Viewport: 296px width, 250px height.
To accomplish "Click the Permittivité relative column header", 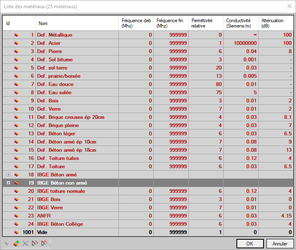I will click(206, 23).
